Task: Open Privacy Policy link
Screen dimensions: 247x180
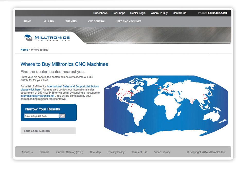Action: (116, 152)
